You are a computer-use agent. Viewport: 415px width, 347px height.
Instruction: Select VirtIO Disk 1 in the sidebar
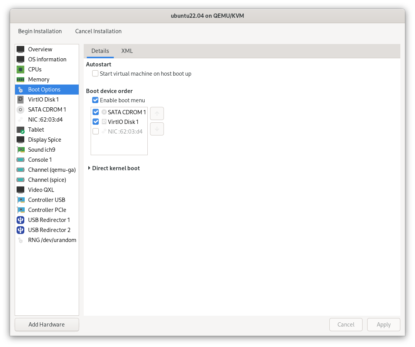coord(47,100)
